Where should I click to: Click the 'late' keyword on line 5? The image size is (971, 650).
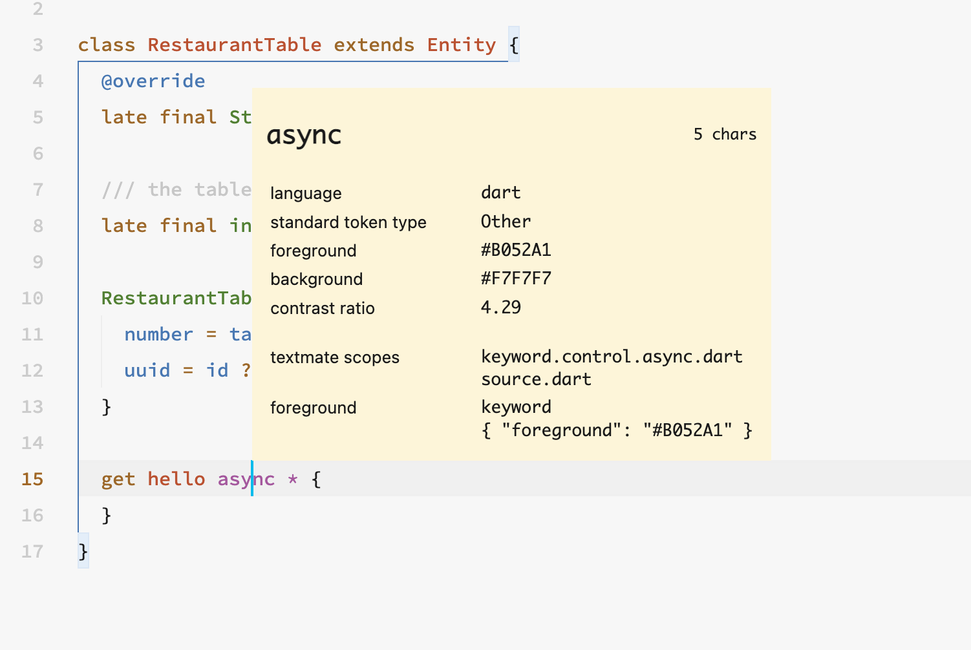click(124, 117)
